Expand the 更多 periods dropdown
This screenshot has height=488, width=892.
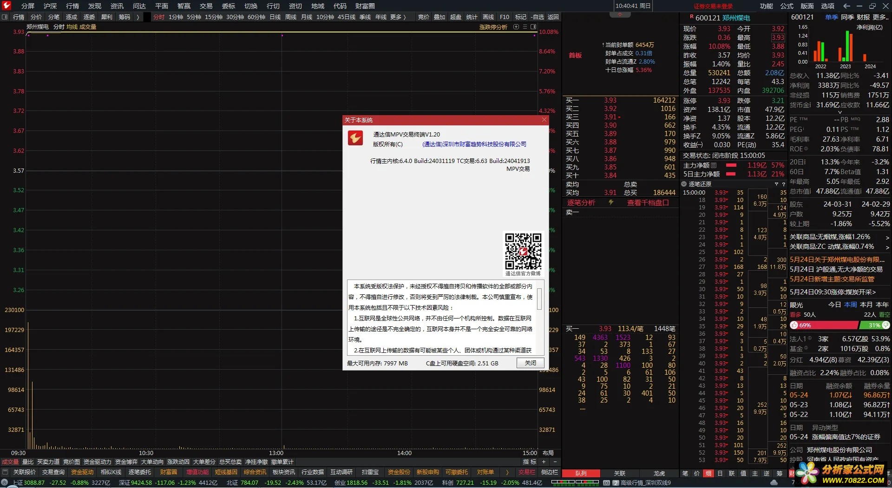pyautogui.click(x=398, y=17)
